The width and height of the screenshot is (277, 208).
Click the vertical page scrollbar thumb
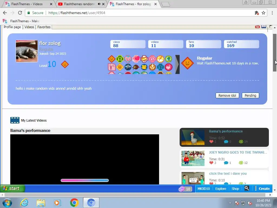275,53
